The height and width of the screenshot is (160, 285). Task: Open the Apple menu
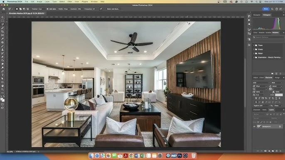click(x=3, y=2)
